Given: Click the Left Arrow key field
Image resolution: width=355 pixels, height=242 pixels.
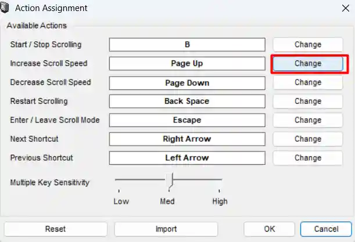Looking at the screenshot, I should 187,158.
